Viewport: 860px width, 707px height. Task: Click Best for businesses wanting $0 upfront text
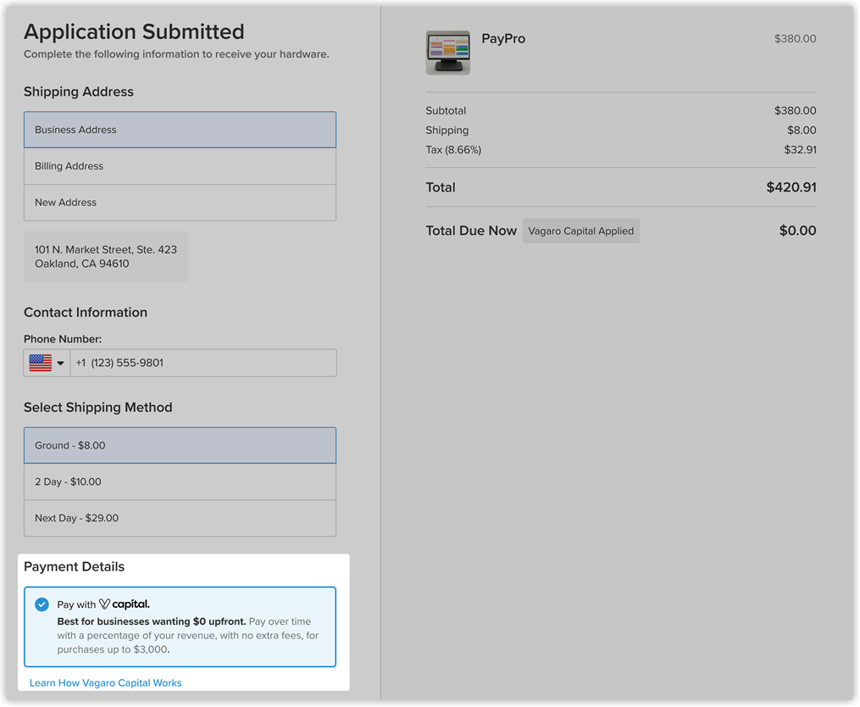[x=152, y=621]
